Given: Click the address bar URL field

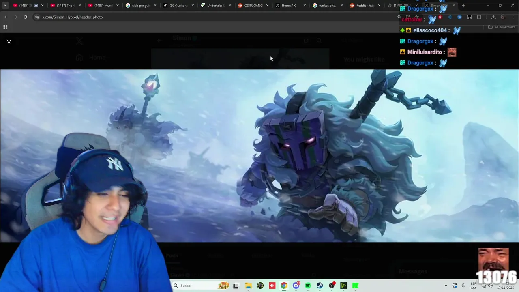Looking at the screenshot, I should [x=215, y=17].
